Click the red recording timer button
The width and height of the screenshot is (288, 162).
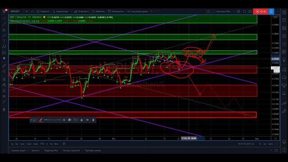click(x=261, y=11)
